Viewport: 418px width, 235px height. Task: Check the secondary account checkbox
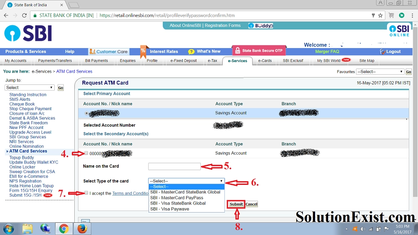(x=86, y=153)
